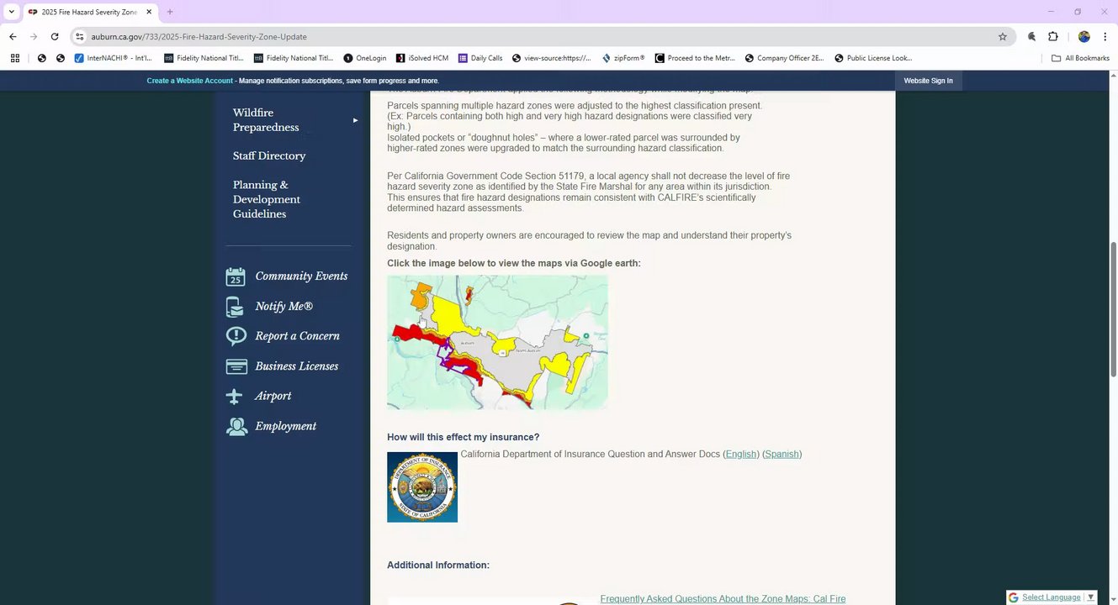The height and width of the screenshot is (605, 1118).
Task: Click the Department of Insurance seal image
Action: [x=422, y=487]
